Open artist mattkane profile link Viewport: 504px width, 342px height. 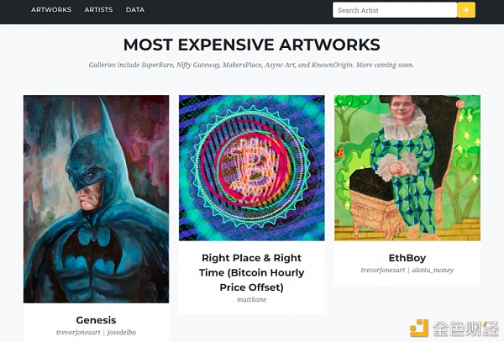coord(252,300)
